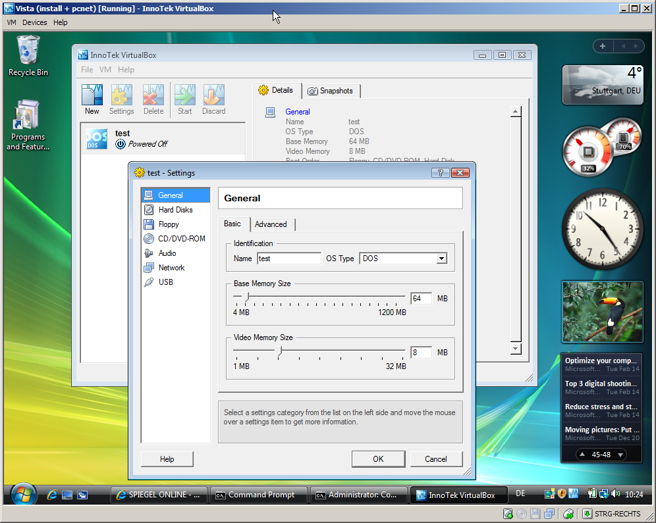Select Hard Disks in the settings list
The width and height of the screenshot is (656, 523).
(175, 210)
